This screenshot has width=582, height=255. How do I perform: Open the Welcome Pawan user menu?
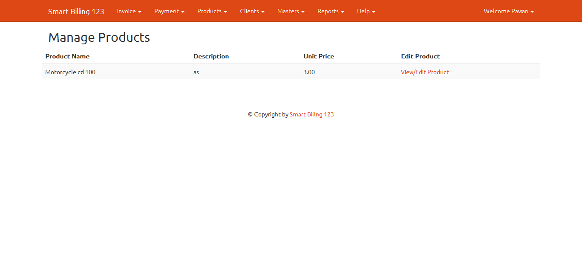click(509, 11)
